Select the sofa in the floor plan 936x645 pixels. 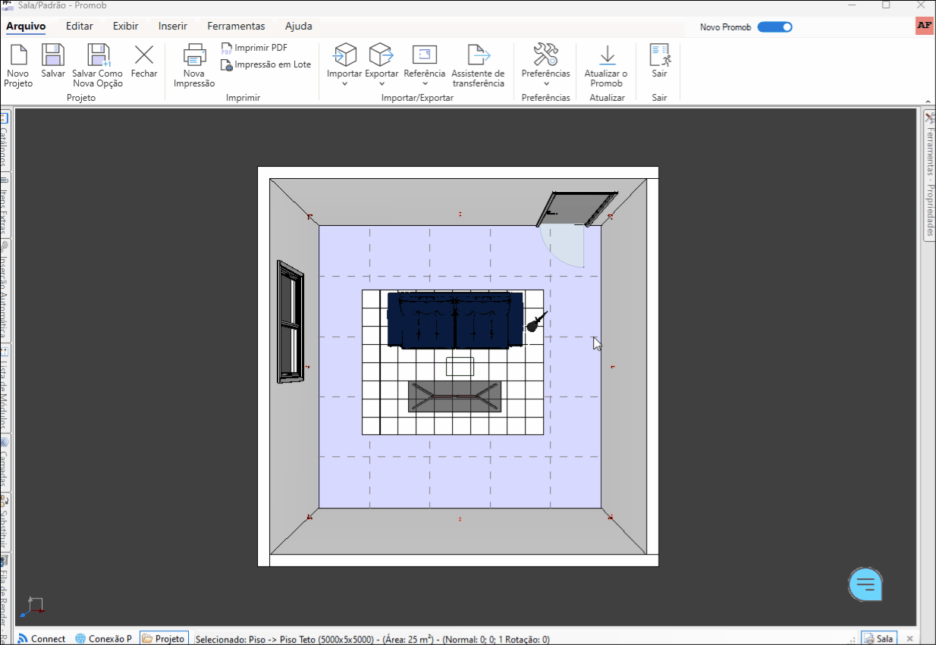455,320
